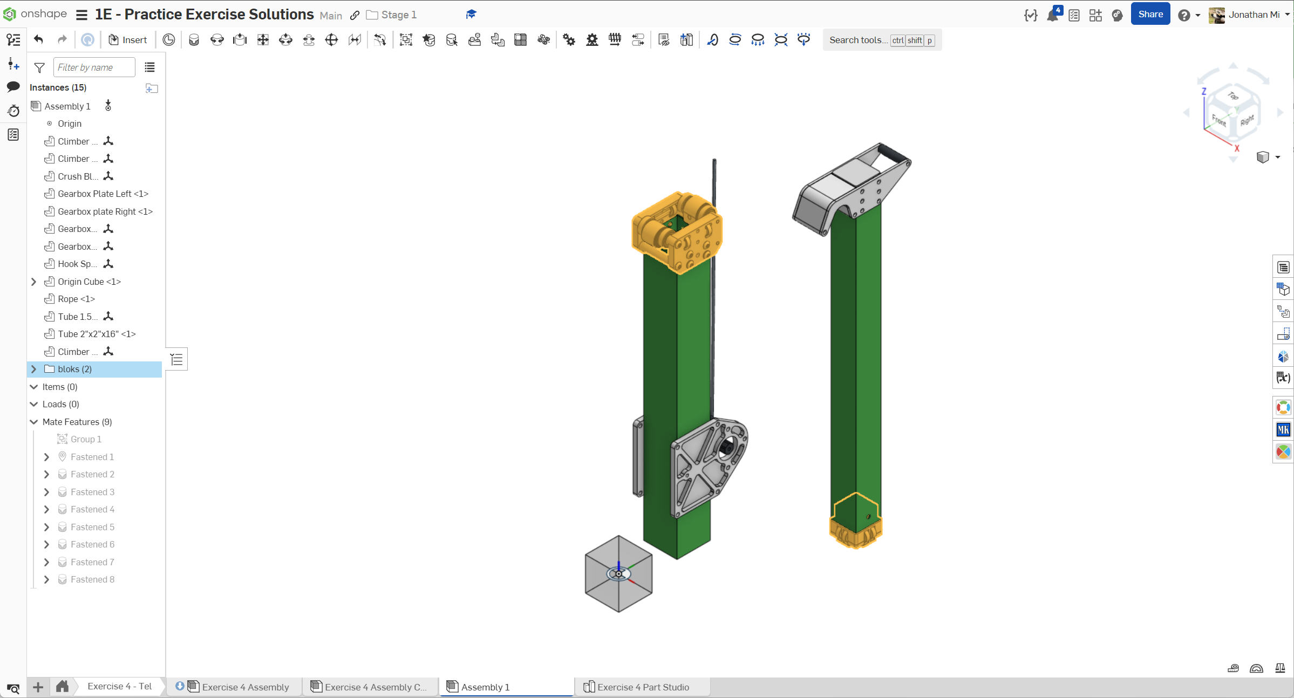
Task: Toggle the feature list panel collapse button
Action: click(x=177, y=359)
